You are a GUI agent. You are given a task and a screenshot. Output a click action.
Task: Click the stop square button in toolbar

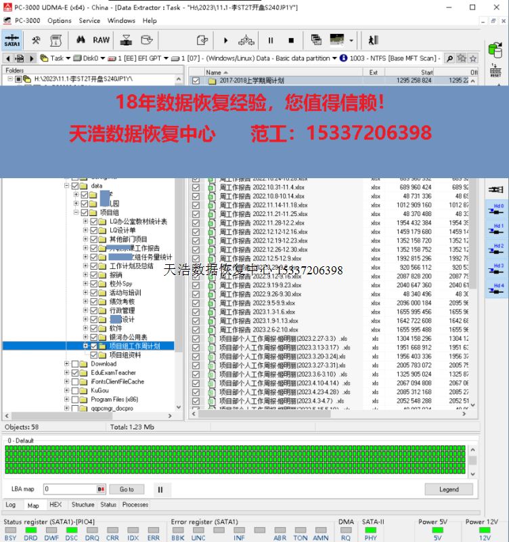click(291, 41)
